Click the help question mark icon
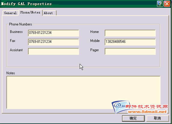Image resolution: width=172 pixels, height=124 pixels. pyautogui.click(x=160, y=4)
